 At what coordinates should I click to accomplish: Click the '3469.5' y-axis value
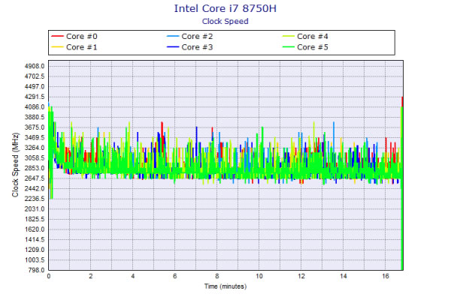35,137
